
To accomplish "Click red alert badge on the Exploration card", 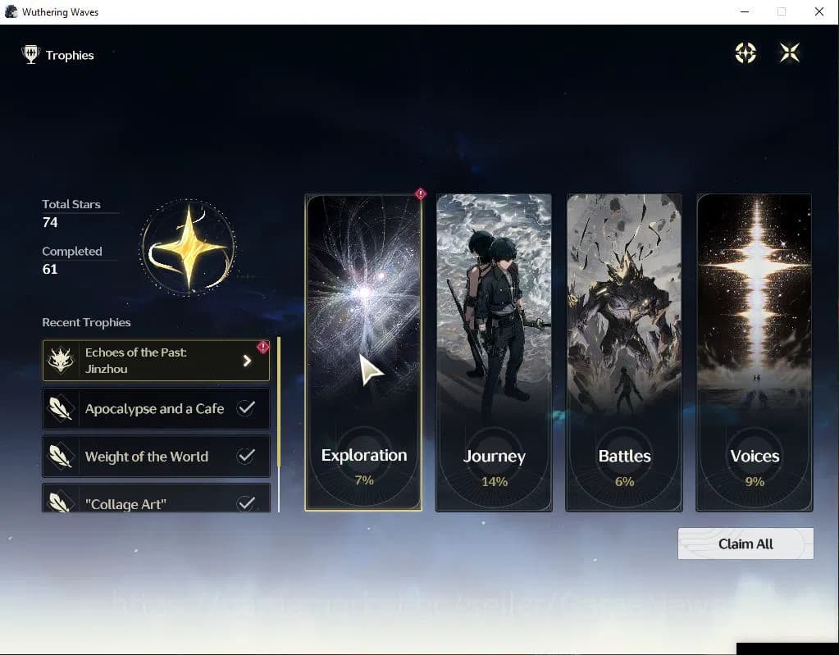I will 421,193.
